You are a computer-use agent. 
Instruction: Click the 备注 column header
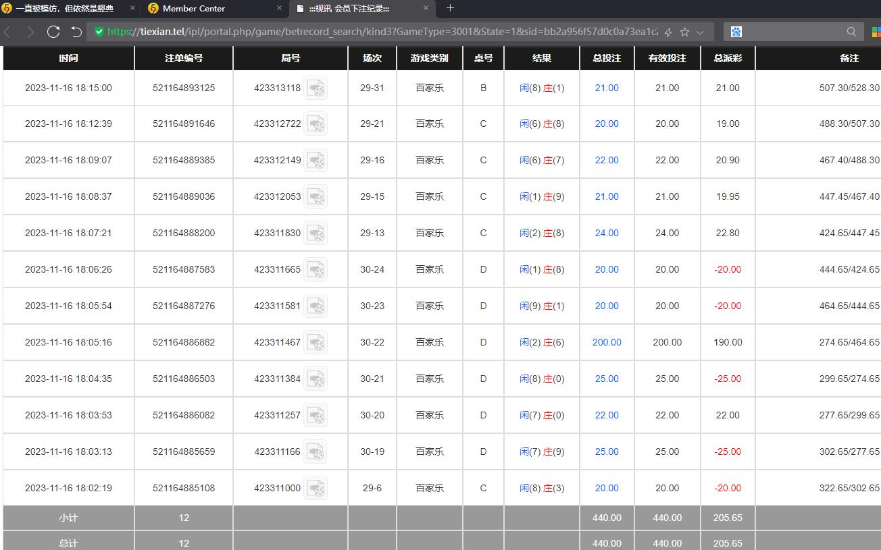(819, 58)
